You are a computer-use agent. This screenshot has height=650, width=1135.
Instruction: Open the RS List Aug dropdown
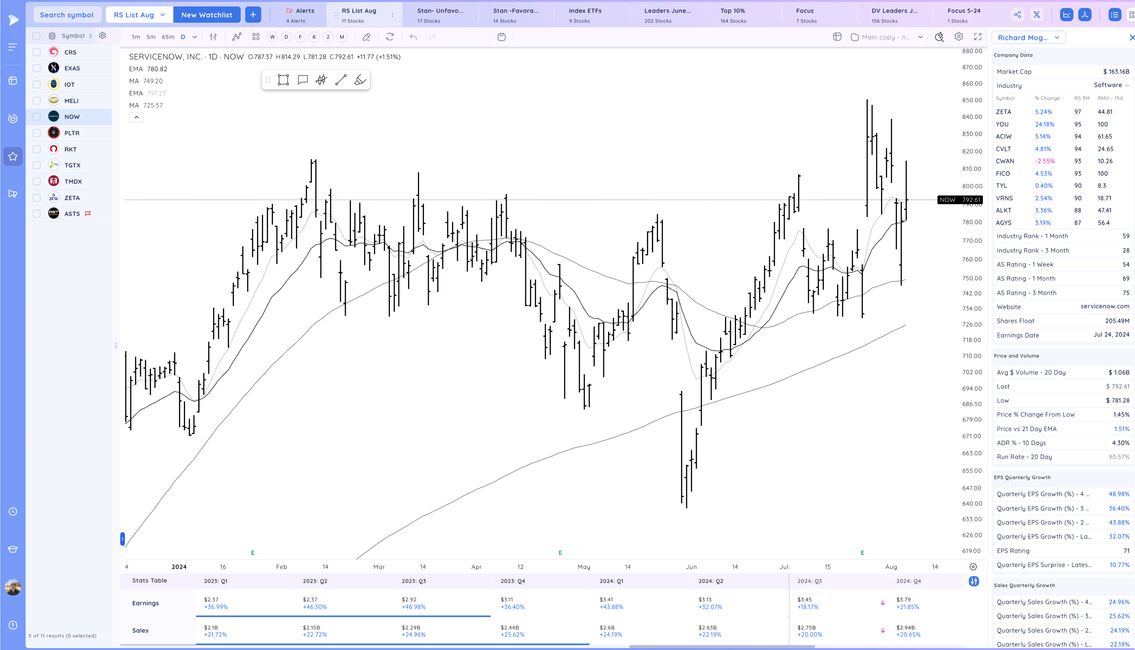pos(139,15)
